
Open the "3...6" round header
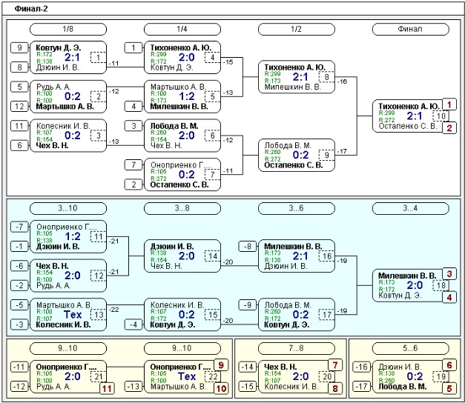tap(296, 208)
